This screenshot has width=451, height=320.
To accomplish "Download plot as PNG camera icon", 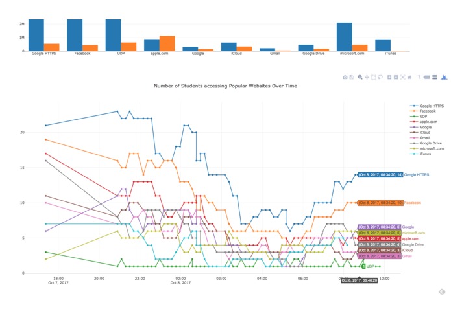I will (345, 77).
